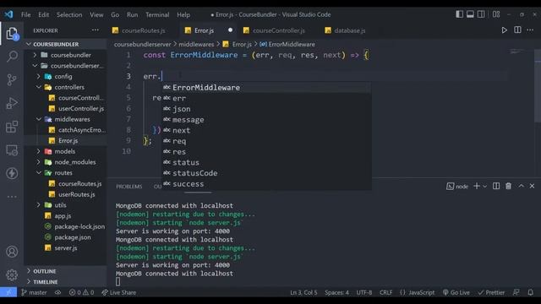The height and width of the screenshot is (304, 541).
Task: Close the terminal panel
Action: (532, 186)
